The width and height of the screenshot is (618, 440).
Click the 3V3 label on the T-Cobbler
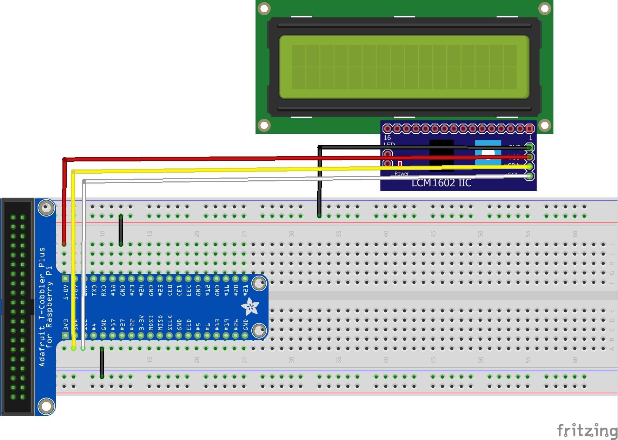pyautogui.click(x=66, y=324)
